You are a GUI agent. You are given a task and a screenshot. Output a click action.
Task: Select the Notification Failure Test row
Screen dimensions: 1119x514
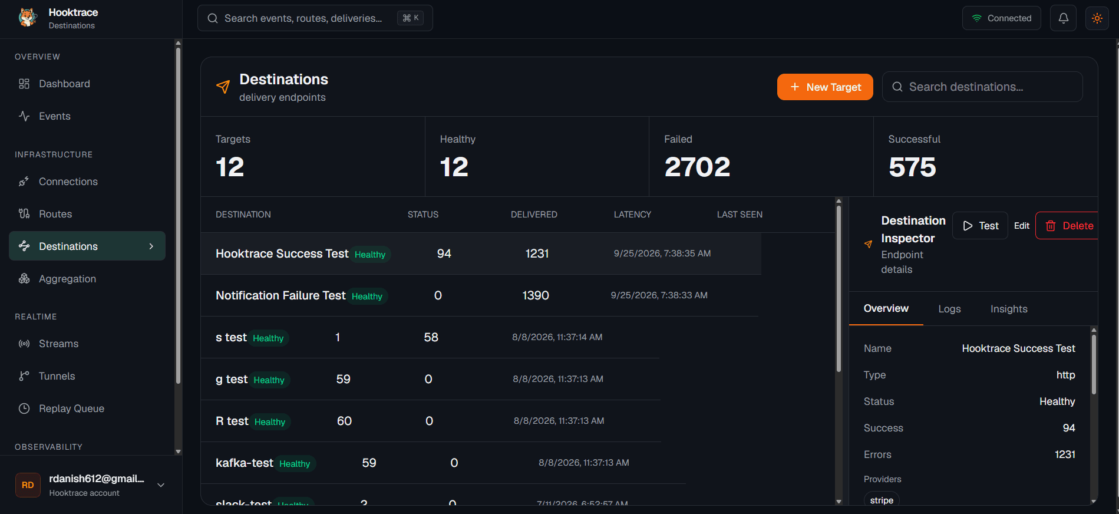tap(479, 295)
